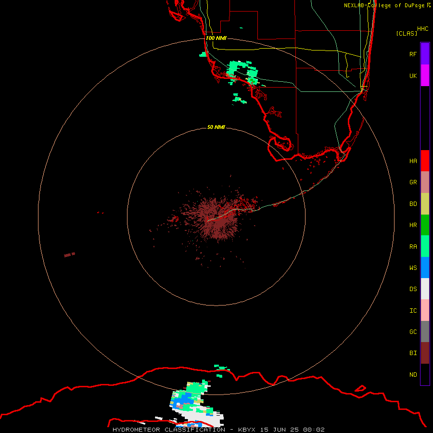The image size is (433, 433).
Task: Click the RA light green legend swatch
Action: (x=425, y=246)
